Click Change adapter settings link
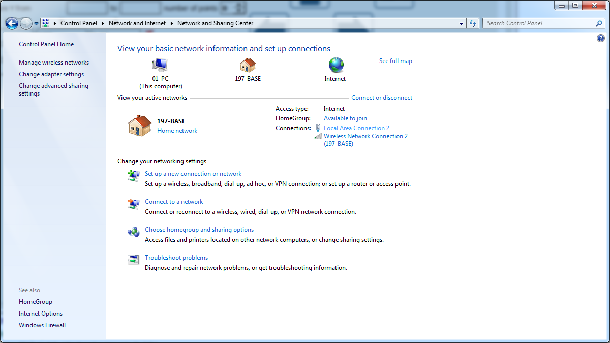 pyautogui.click(x=51, y=74)
